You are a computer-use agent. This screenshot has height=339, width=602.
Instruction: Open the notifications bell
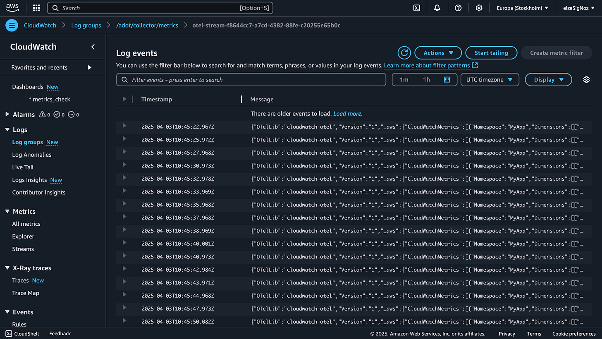pos(437,8)
